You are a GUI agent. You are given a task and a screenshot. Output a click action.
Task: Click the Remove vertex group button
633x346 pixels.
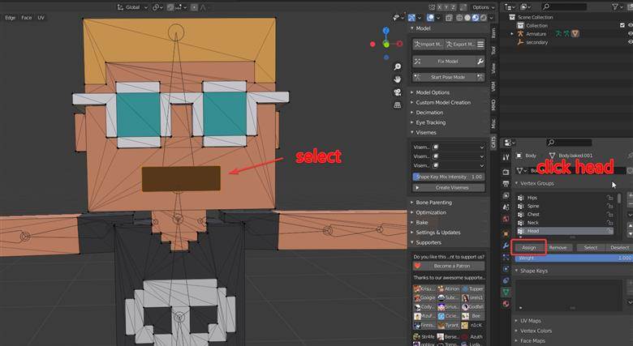click(x=558, y=248)
